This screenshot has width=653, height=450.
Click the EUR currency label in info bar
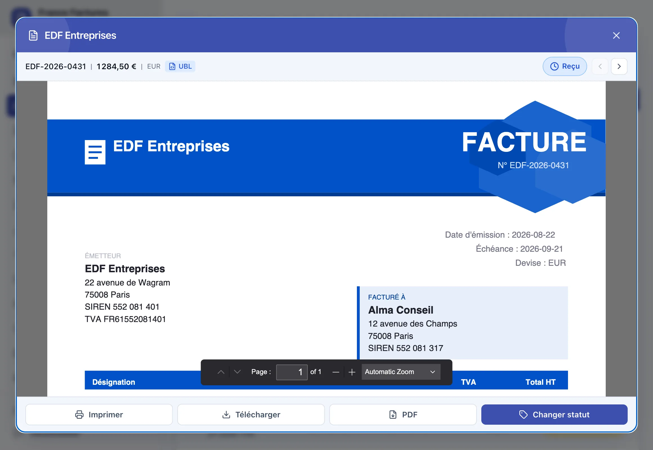[x=154, y=67]
